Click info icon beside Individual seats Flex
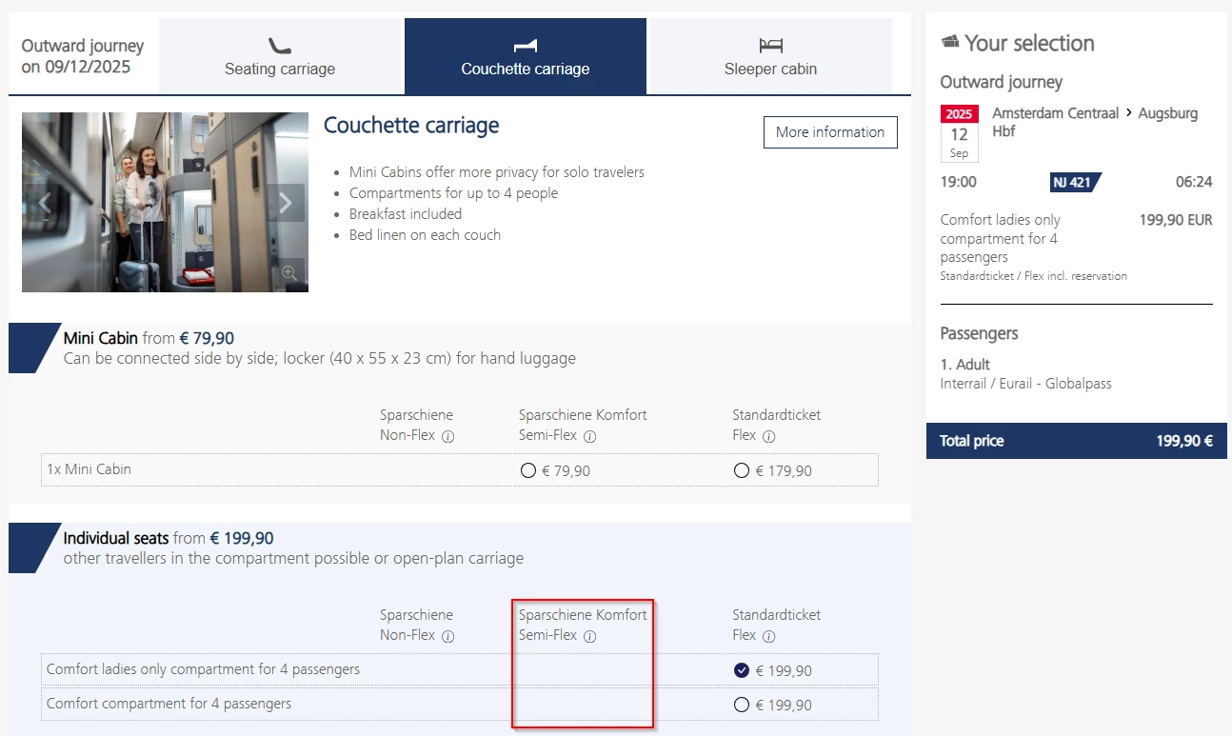Screen dimensions: 1232x736 pyautogui.click(x=768, y=636)
